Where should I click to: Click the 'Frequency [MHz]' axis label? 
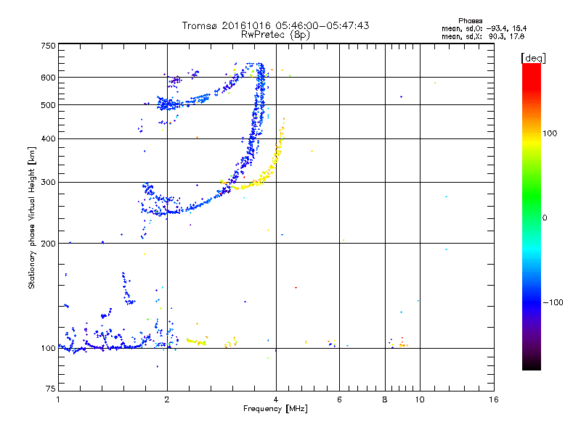[275, 408]
